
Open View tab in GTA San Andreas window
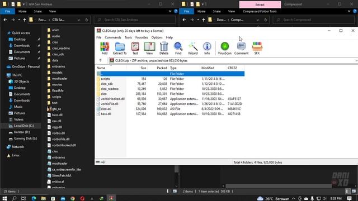tap(52, 11)
